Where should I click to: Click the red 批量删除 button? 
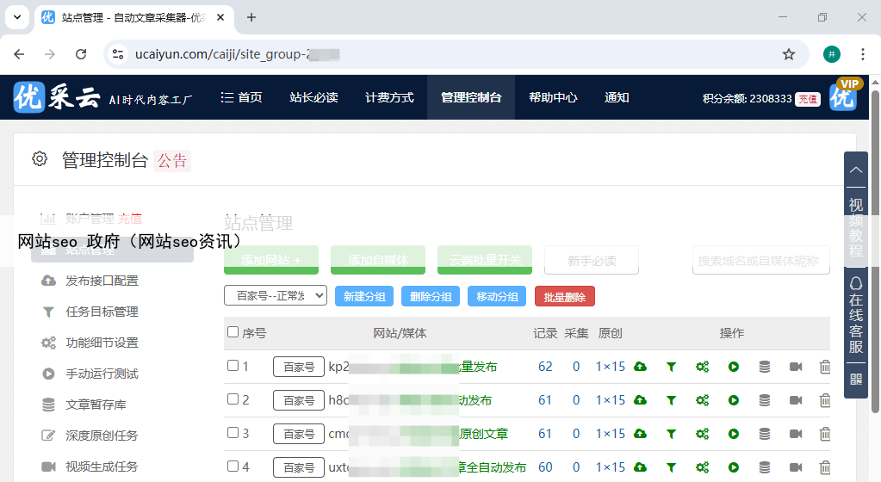pyautogui.click(x=564, y=297)
